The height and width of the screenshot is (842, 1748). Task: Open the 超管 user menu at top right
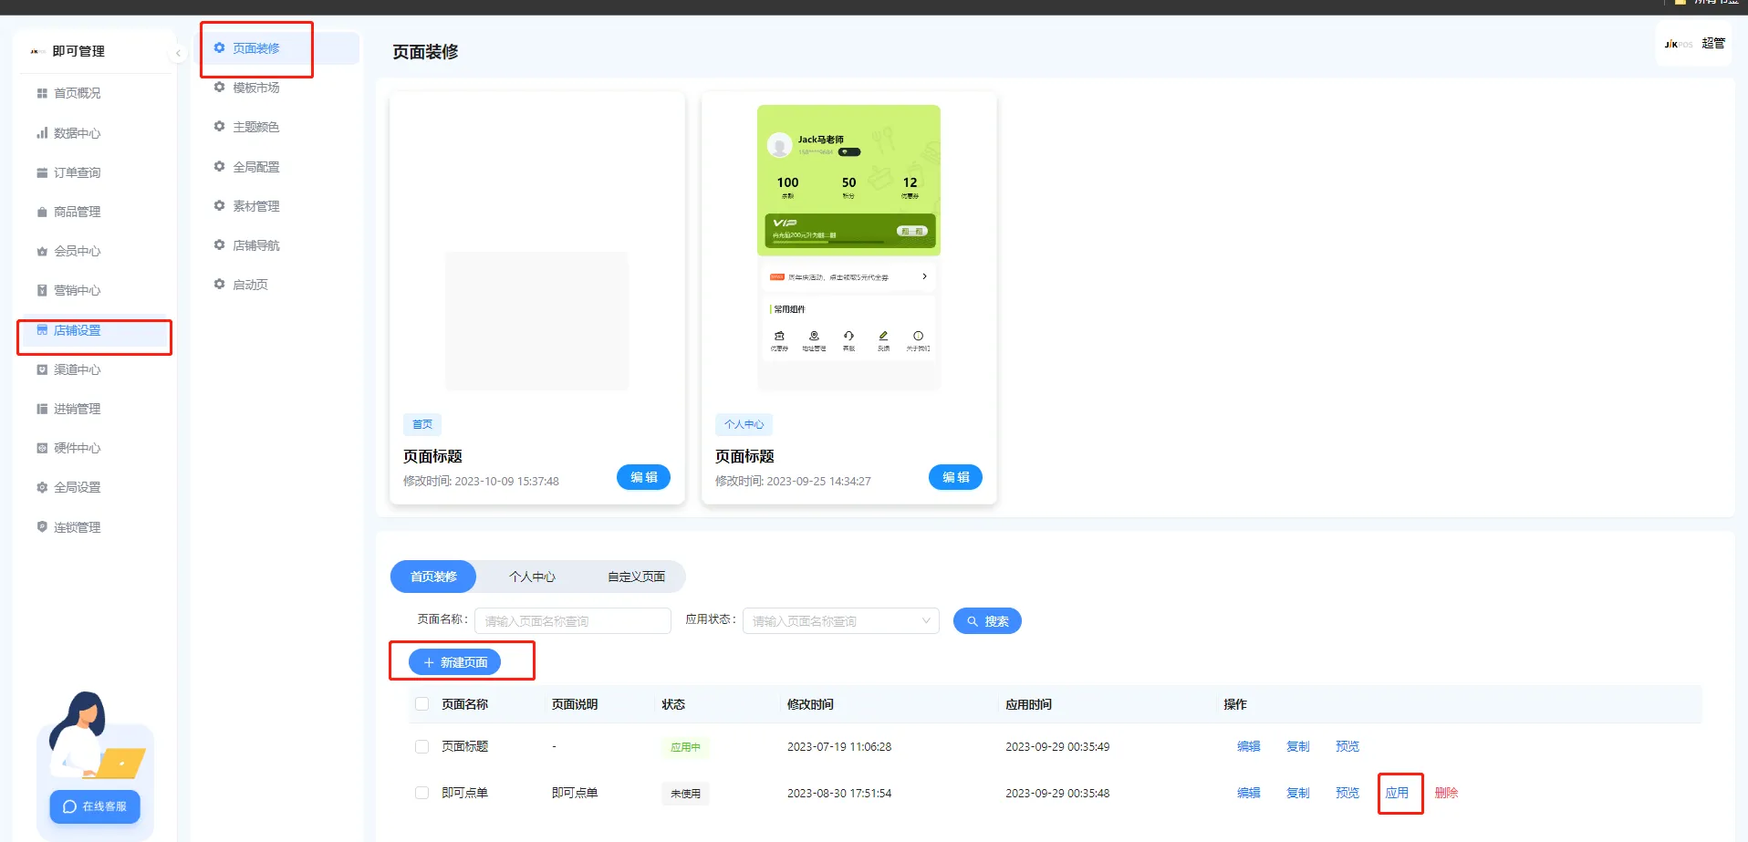pos(1712,44)
